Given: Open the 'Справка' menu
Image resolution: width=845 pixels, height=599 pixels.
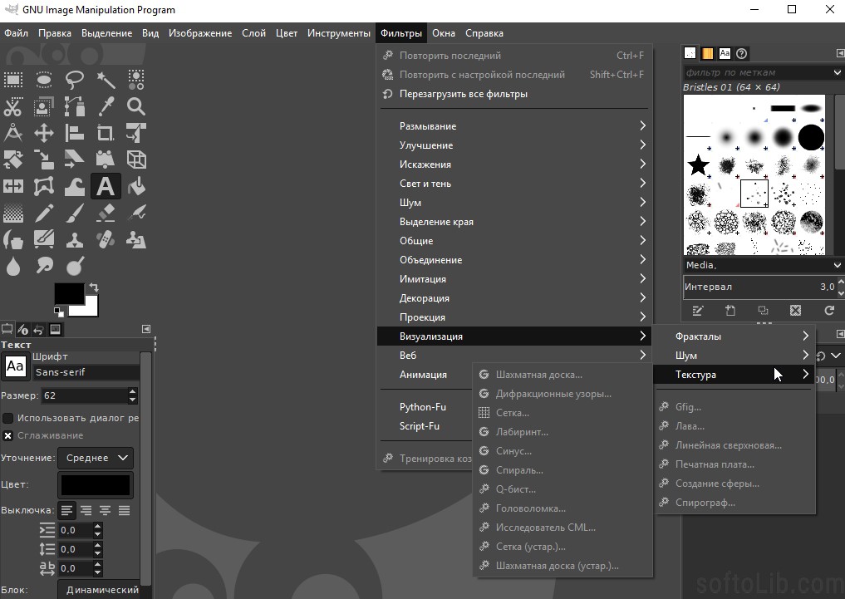Looking at the screenshot, I should pyautogui.click(x=484, y=33).
